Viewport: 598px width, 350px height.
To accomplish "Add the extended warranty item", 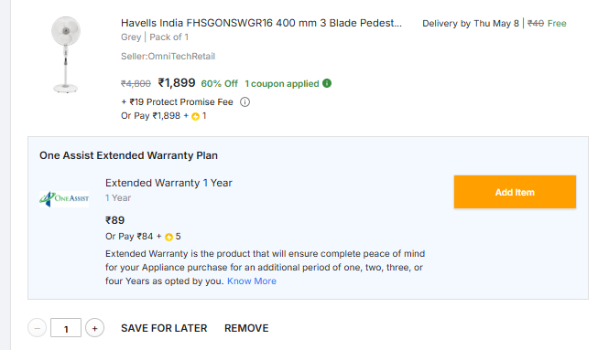I will 515,192.
